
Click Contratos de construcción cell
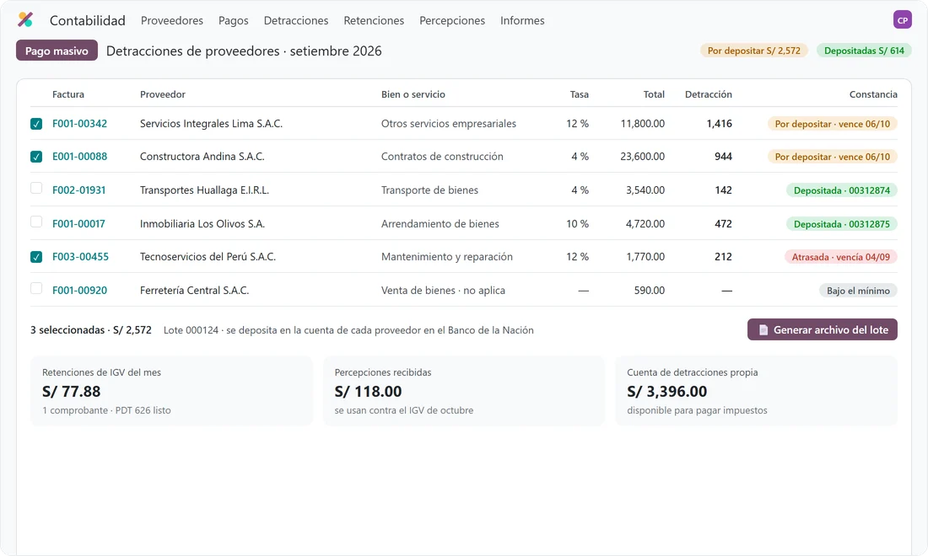pyautogui.click(x=442, y=157)
